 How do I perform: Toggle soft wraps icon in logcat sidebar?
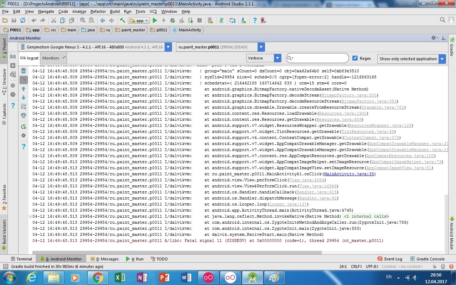coord(24,107)
